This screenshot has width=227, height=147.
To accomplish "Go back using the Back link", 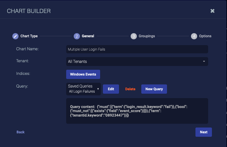I will [x=21, y=132].
